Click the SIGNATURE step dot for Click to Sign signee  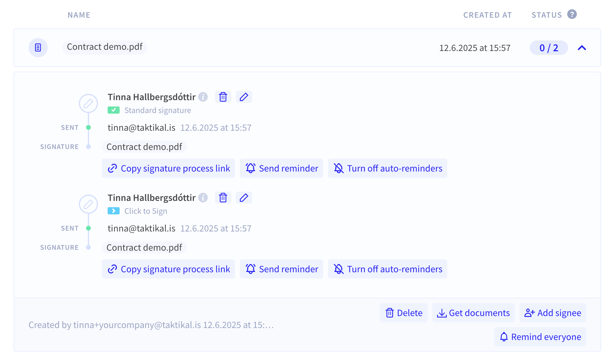[88, 247]
